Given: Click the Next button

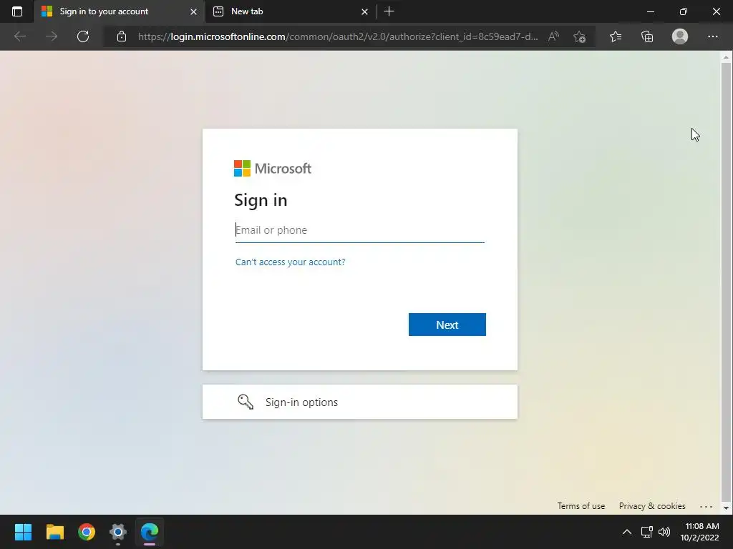Looking at the screenshot, I should coord(447,325).
